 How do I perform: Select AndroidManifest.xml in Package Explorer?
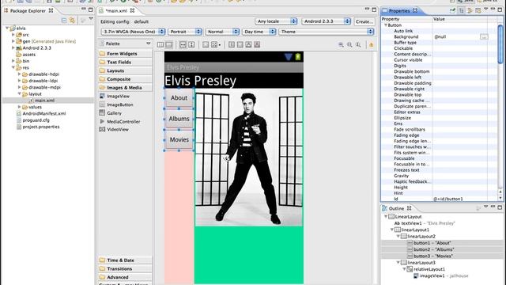pyautogui.click(x=44, y=113)
